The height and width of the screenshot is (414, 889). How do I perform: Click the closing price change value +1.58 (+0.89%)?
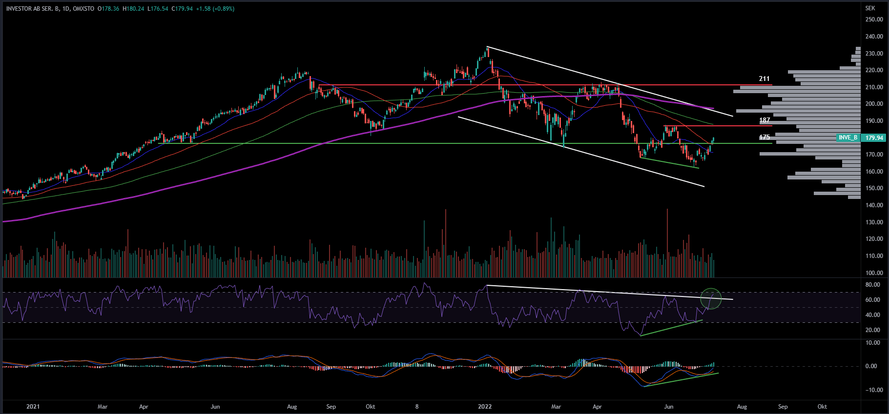215,9
